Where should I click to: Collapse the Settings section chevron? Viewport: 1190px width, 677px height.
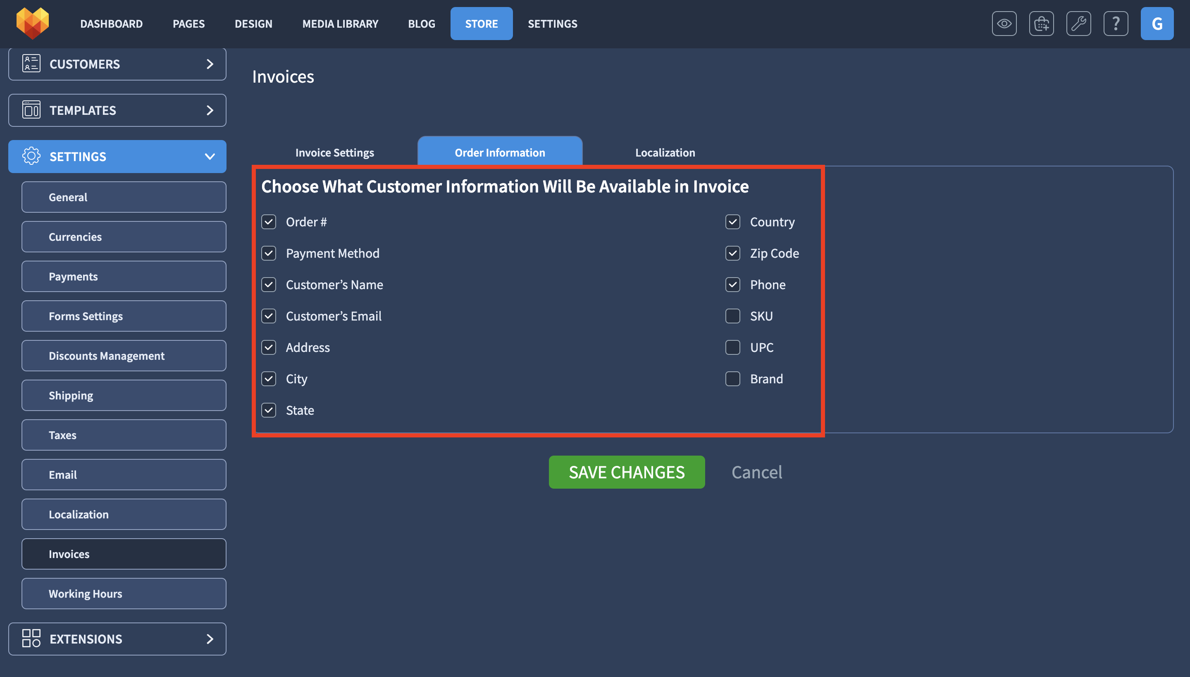point(210,157)
